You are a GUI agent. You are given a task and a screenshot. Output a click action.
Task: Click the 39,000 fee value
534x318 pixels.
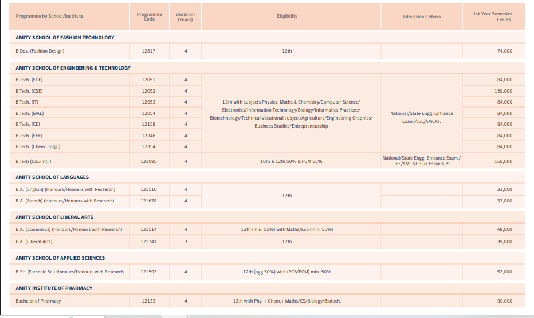[x=505, y=241]
